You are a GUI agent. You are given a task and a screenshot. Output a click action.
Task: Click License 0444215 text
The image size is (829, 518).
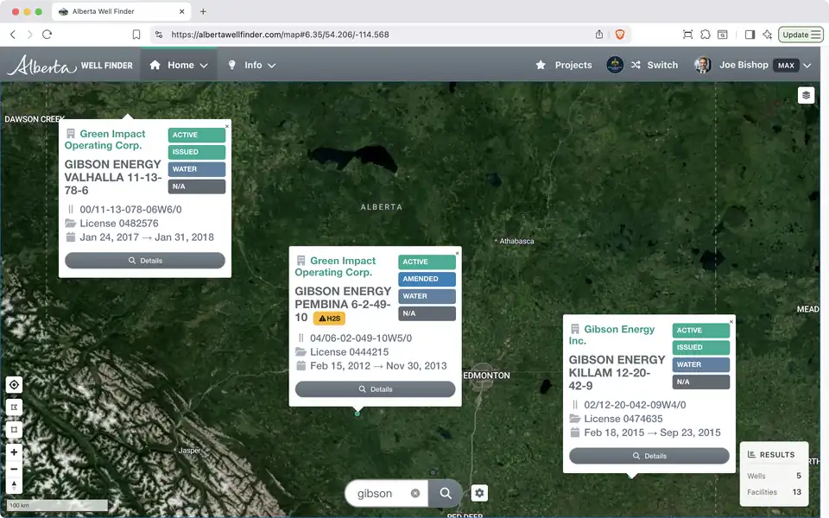(350, 352)
